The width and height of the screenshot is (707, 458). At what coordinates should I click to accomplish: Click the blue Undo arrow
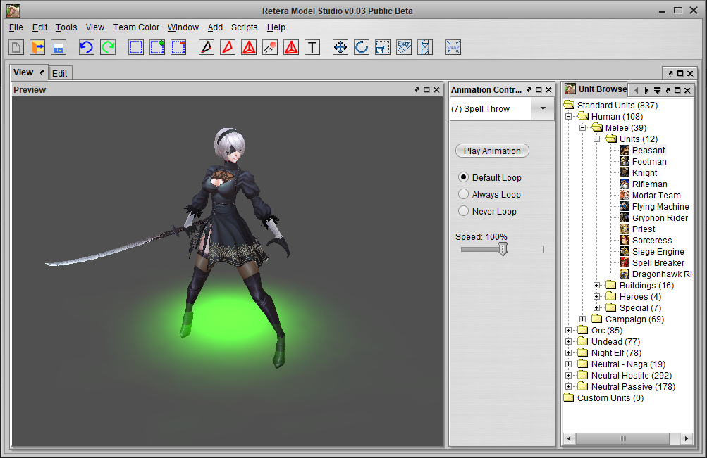[86, 47]
